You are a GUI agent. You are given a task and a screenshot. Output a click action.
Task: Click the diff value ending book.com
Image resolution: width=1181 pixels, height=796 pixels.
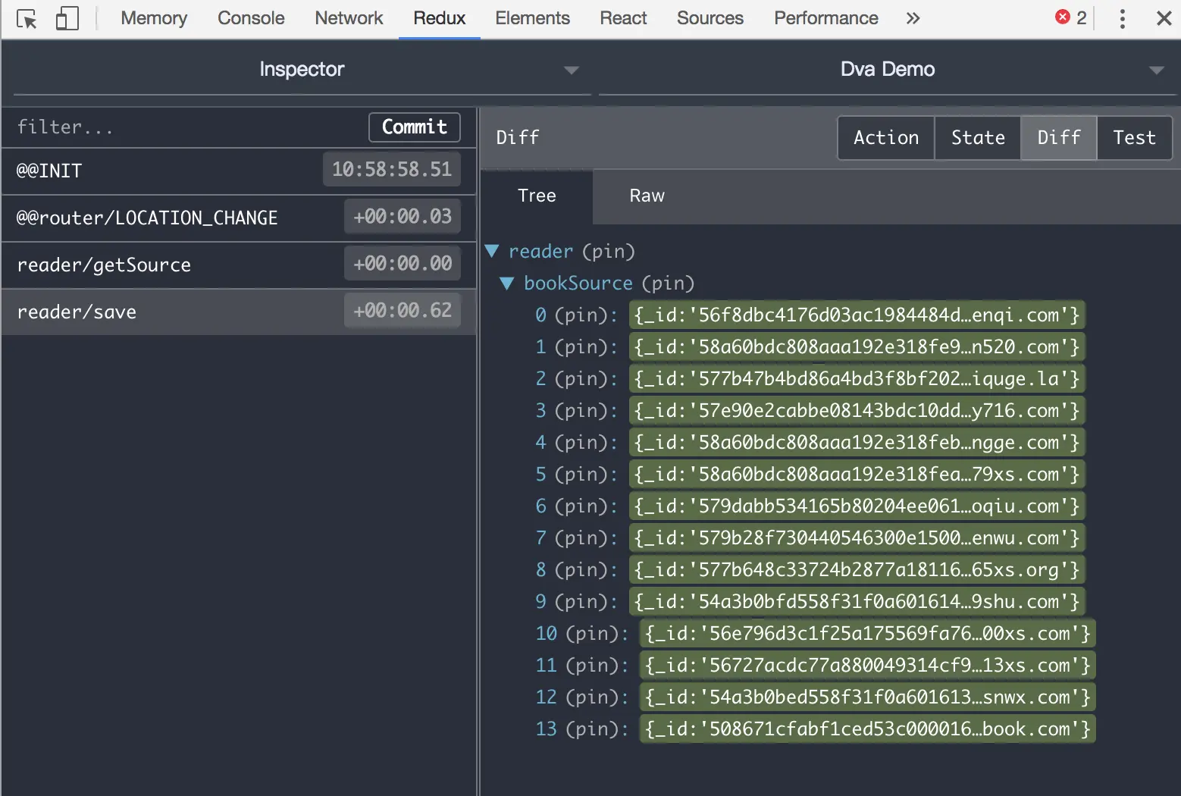[x=868, y=729]
